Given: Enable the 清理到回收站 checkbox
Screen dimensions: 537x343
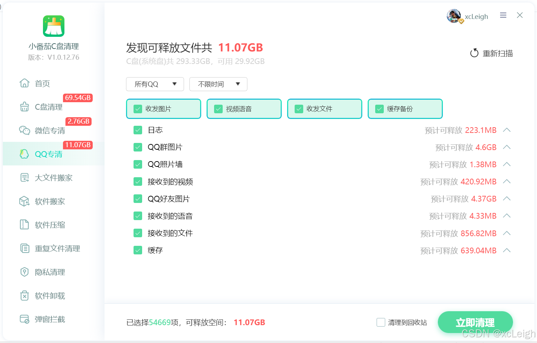Looking at the screenshot, I should click(x=381, y=322).
